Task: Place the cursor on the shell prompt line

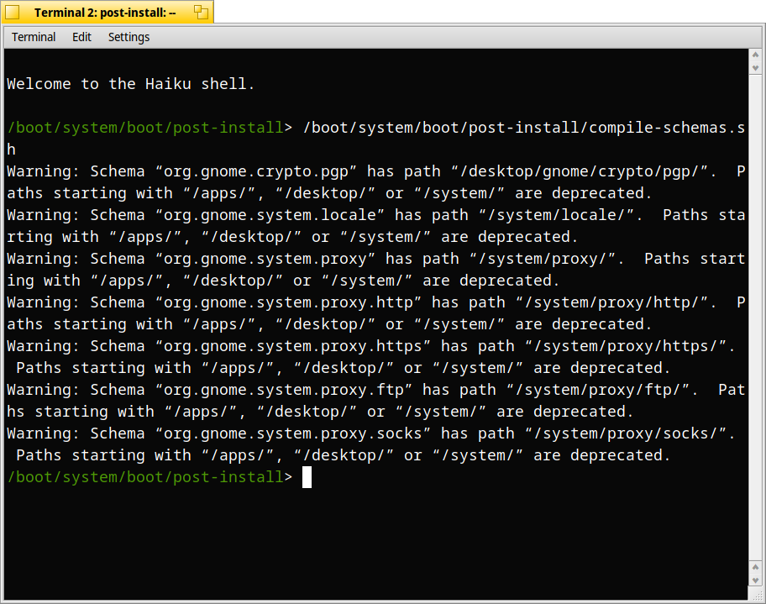Action: (168, 477)
